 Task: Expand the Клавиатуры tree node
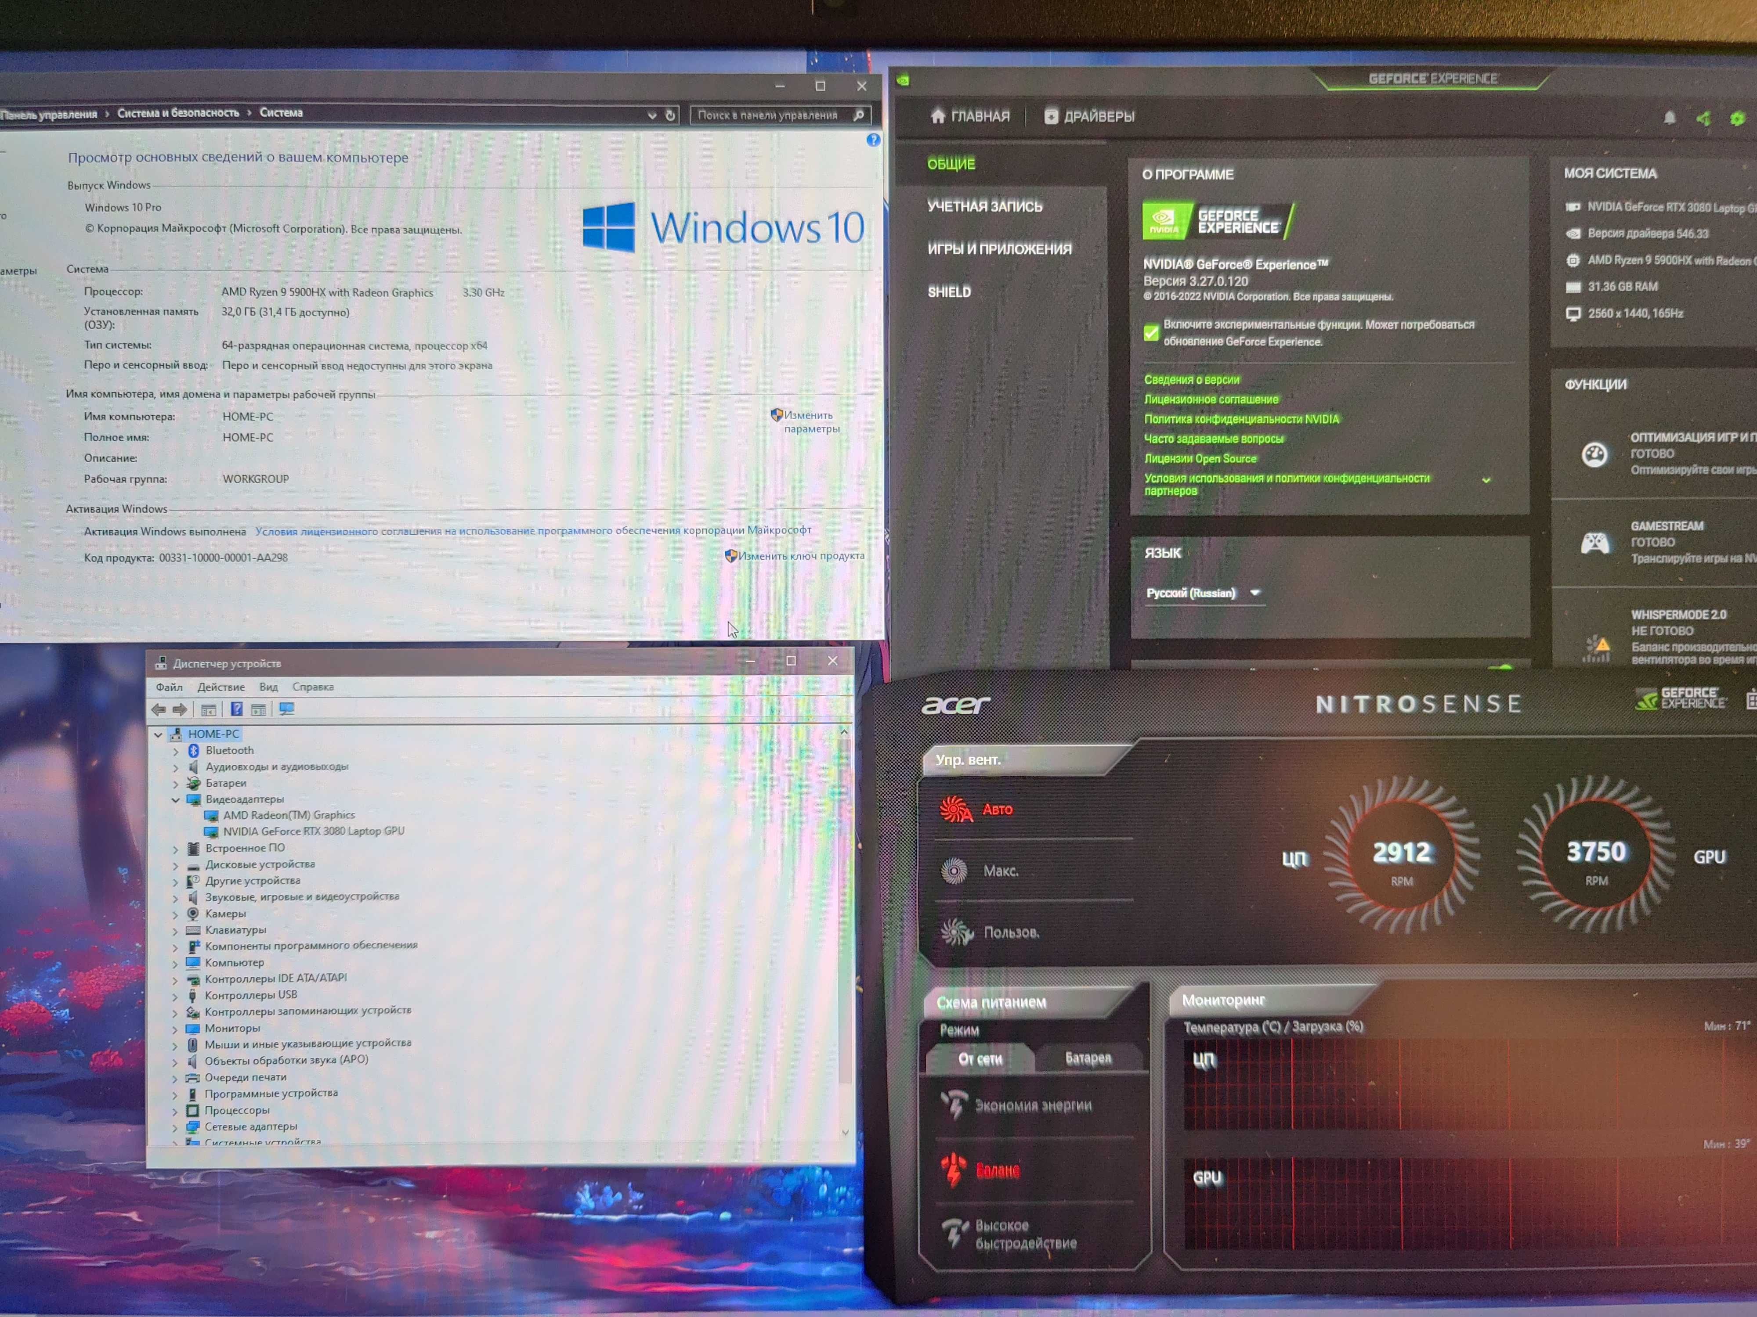click(x=176, y=930)
